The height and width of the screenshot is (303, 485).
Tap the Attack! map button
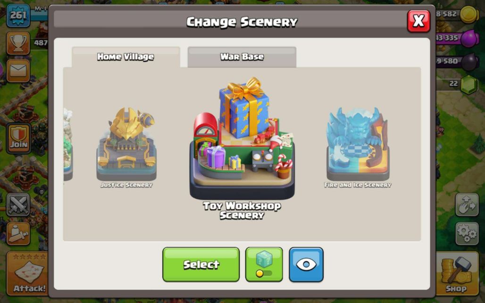28,274
